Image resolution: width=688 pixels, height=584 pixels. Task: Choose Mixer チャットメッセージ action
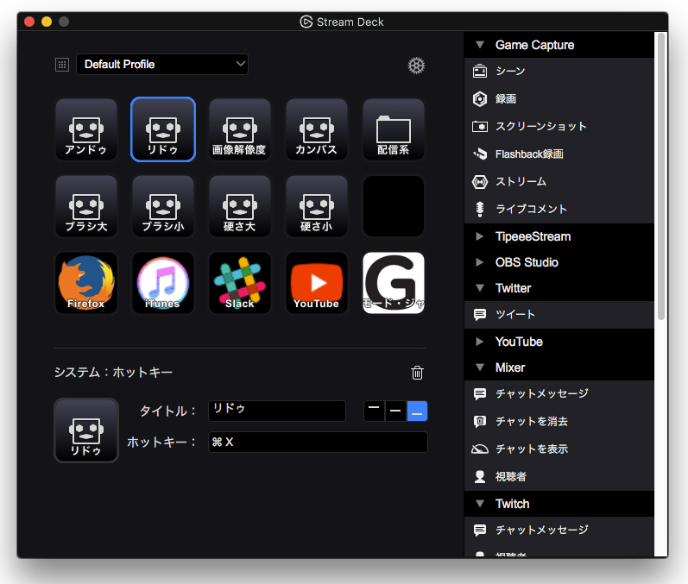coord(559,393)
